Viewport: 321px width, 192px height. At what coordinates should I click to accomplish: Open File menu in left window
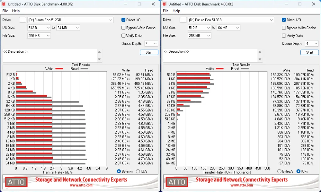(5, 11)
